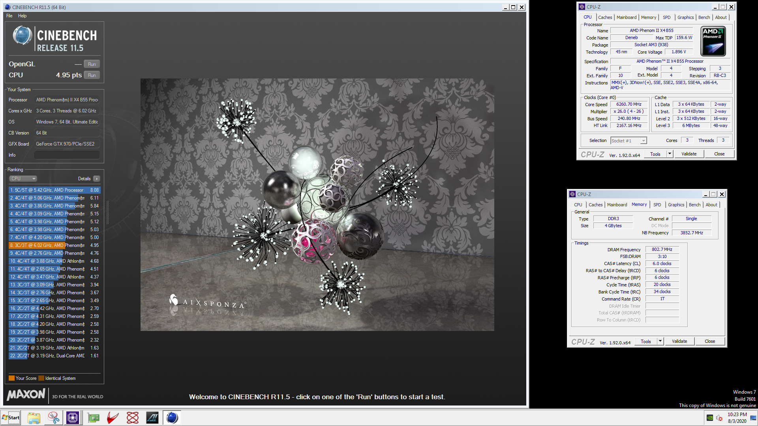The width and height of the screenshot is (758, 426).
Task: Click the orange Your Score legend swatch
Action: (11, 378)
